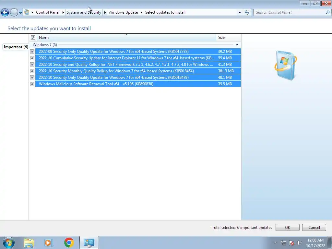Viewport: 332px width, 249px height.
Task: Select the Cumulative Security Update for IE 11 row
Action: 138,58
